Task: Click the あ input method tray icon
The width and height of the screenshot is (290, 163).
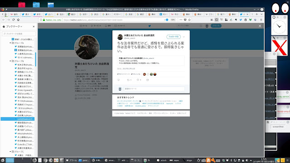Action: [208, 160]
